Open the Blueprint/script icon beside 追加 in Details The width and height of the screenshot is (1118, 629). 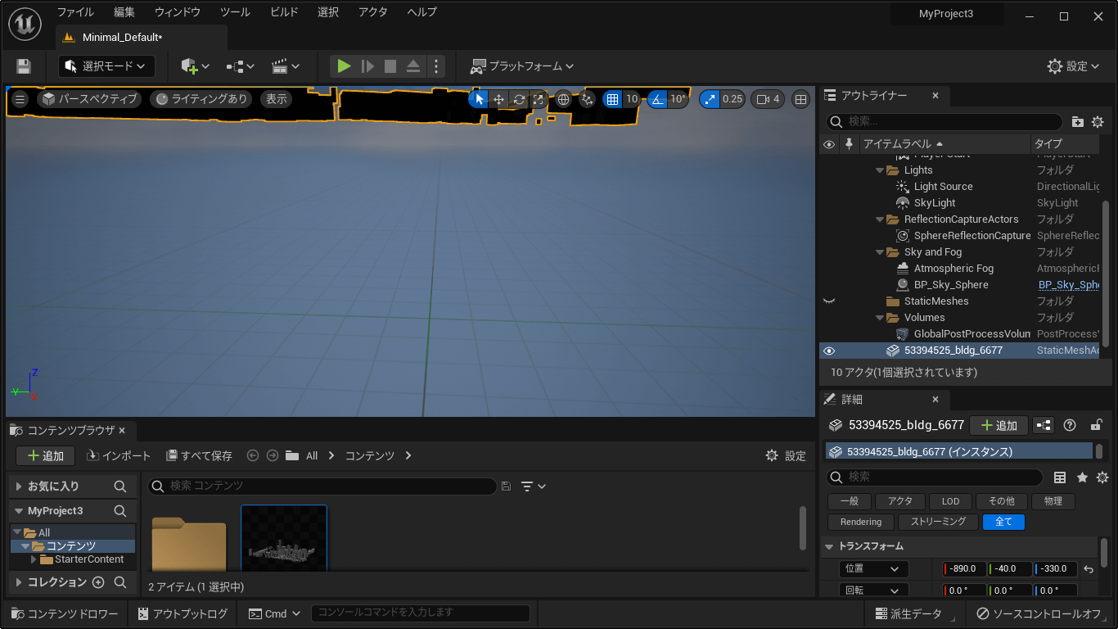pyautogui.click(x=1044, y=425)
